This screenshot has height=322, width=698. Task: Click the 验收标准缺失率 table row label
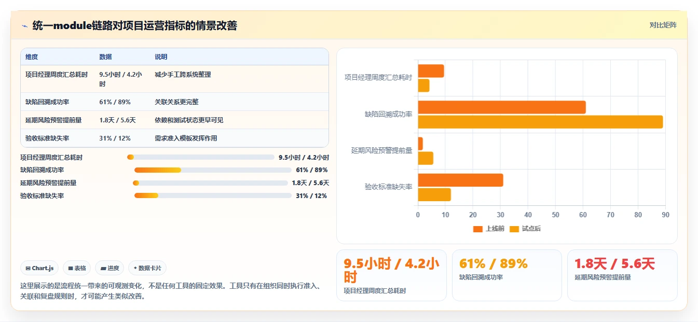click(x=47, y=138)
